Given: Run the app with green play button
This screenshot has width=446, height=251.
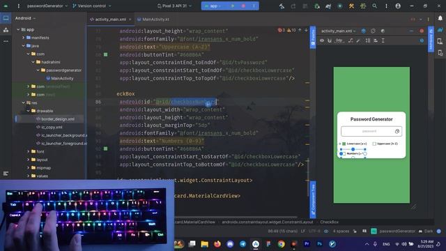Looking at the screenshot, I should [232, 6].
